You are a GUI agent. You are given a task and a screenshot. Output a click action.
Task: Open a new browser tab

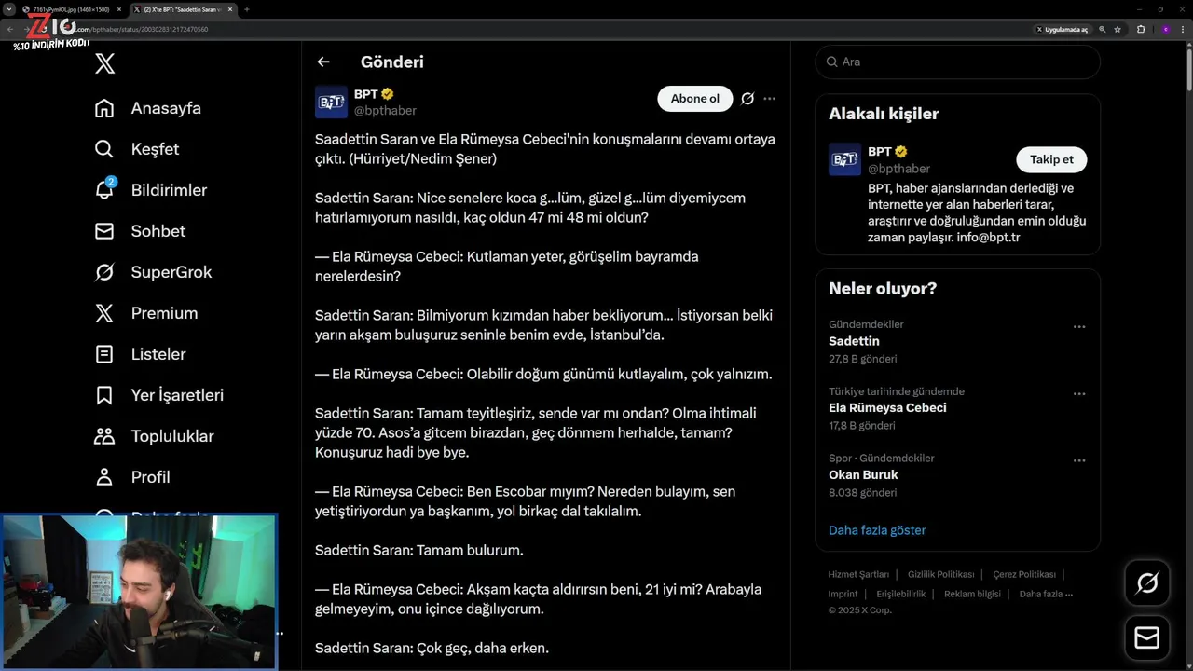coord(247,9)
